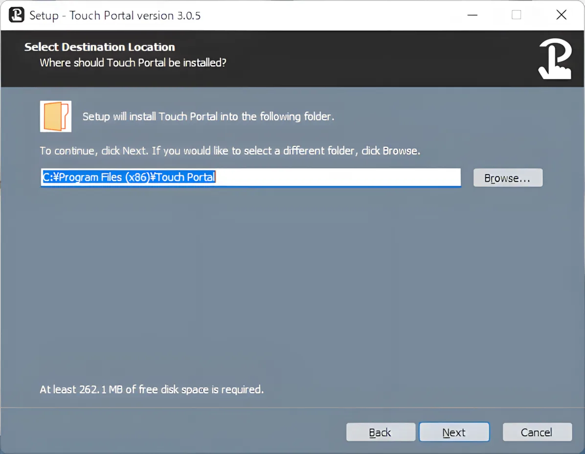Viewport: 585px width, 454px height.
Task: Click the Touch Portal icon in title bar
Action: coord(17,15)
